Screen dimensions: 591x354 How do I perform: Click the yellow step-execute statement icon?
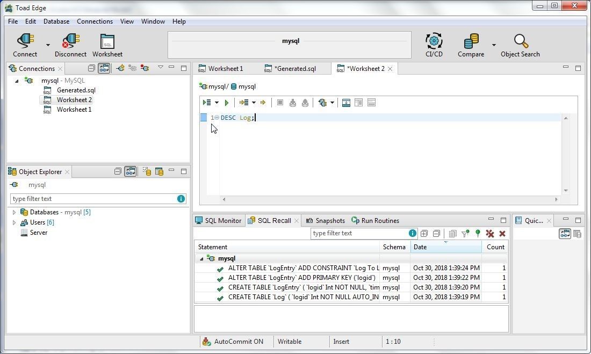click(263, 103)
